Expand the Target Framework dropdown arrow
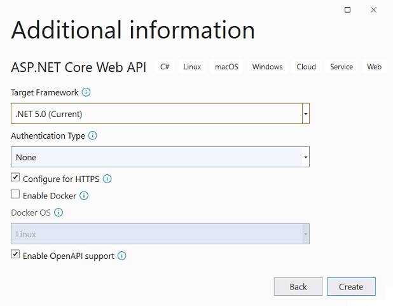Image resolution: width=393 pixels, height=306 pixels. coord(306,114)
